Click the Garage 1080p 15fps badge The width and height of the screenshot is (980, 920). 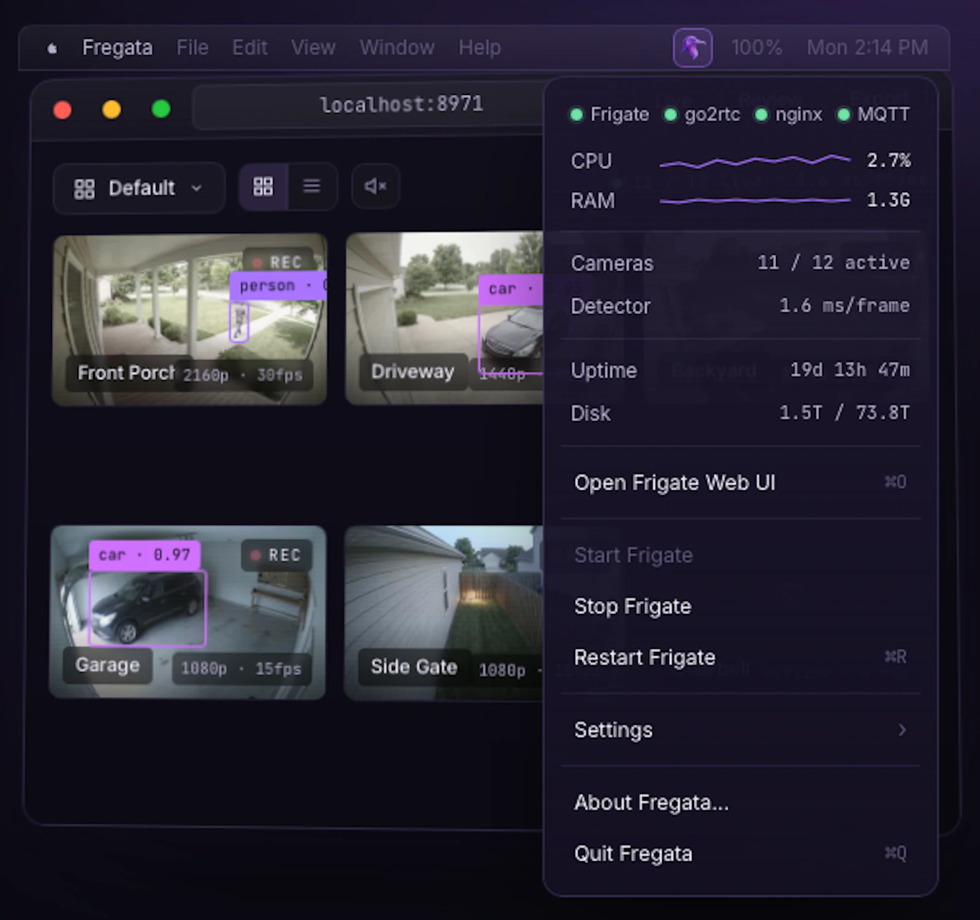click(x=241, y=668)
